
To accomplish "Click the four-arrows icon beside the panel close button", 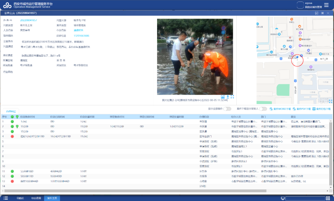I will 322,13.
